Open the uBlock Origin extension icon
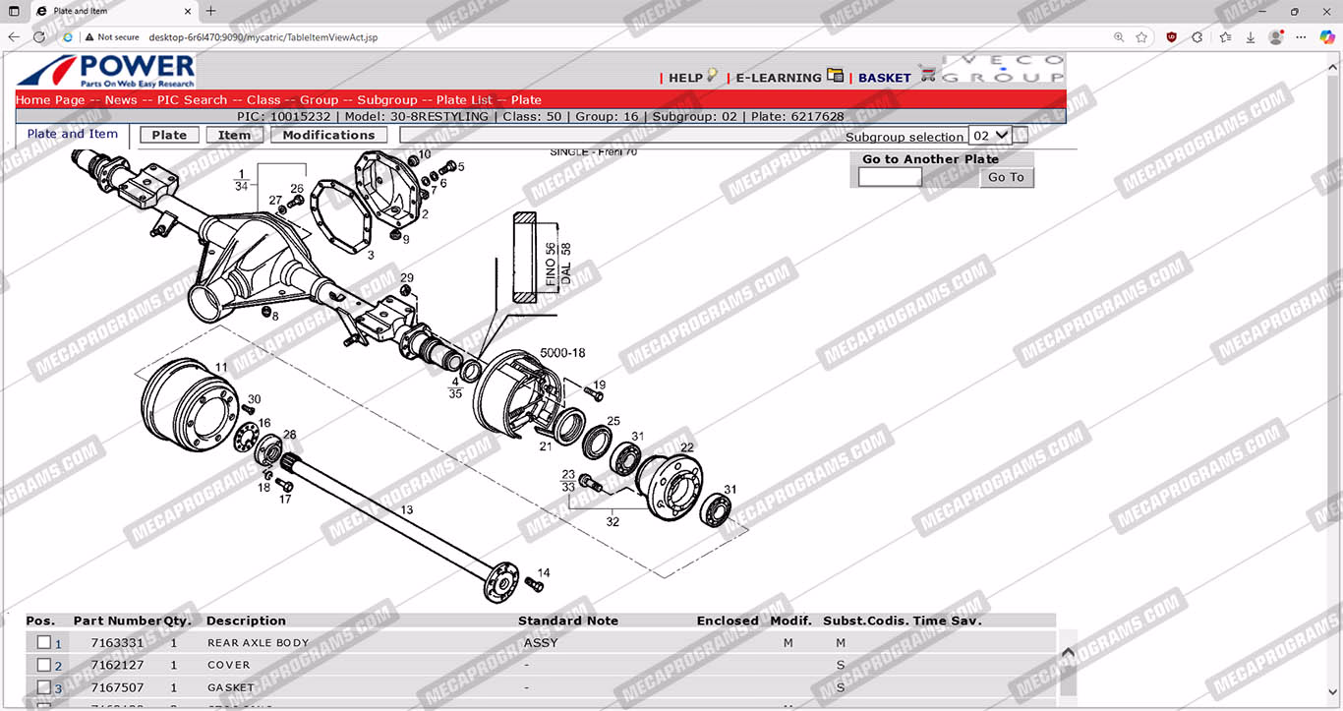Image resolution: width=1343 pixels, height=711 pixels. (x=1171, y=37)
